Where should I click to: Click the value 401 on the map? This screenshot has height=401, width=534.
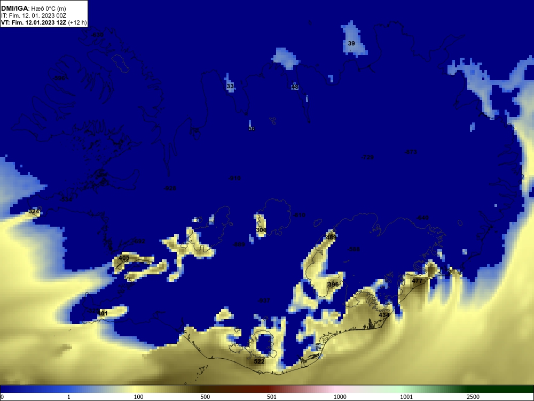[x=103, y=313]
